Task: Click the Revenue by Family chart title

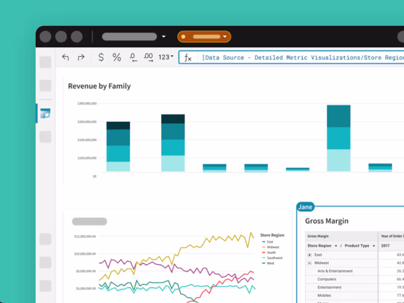Action: point(99,86)
